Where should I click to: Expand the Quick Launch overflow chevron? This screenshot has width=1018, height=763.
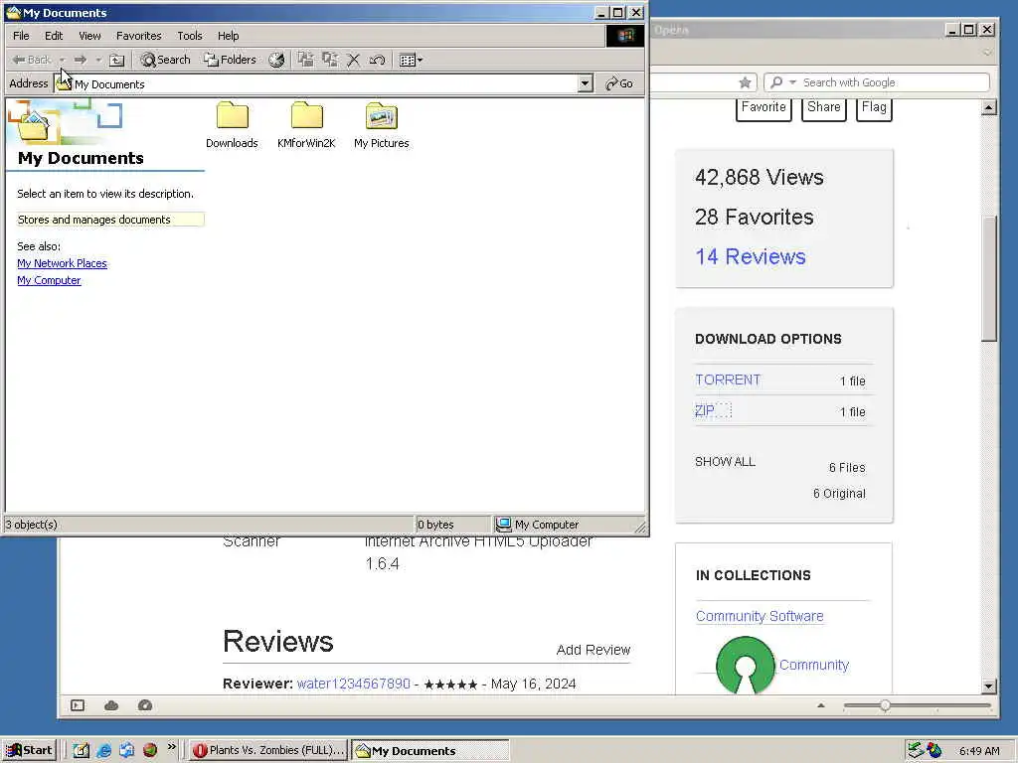click(x=171, y=747)
